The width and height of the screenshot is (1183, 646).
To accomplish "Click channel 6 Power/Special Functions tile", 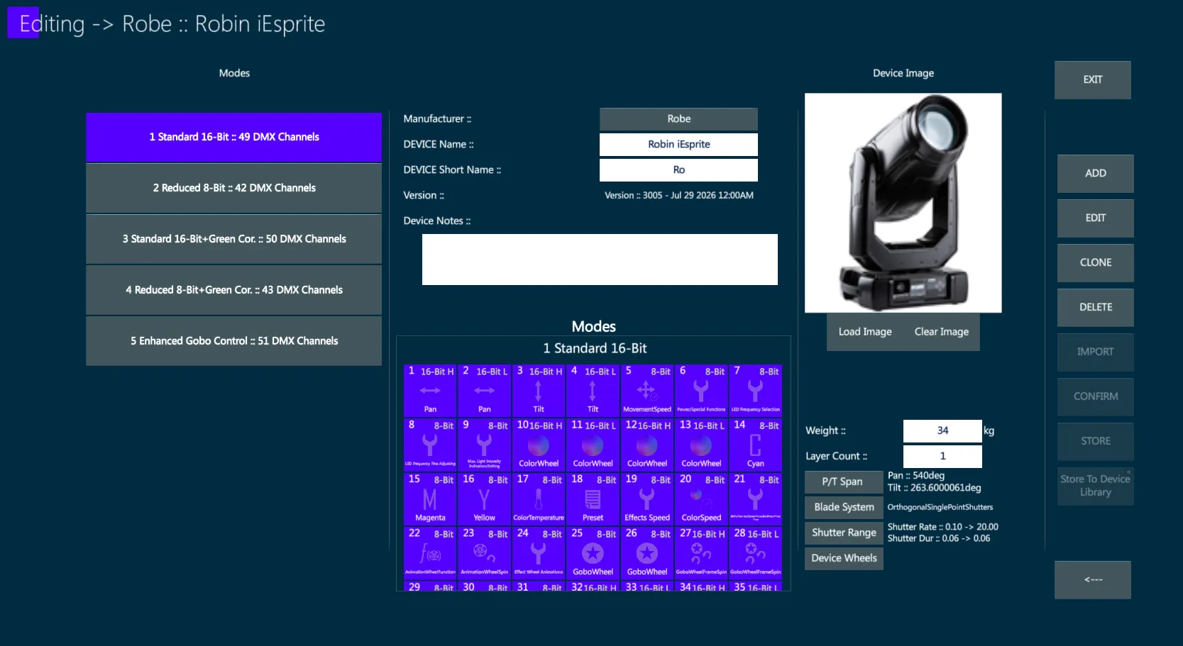I will [701, 390].
